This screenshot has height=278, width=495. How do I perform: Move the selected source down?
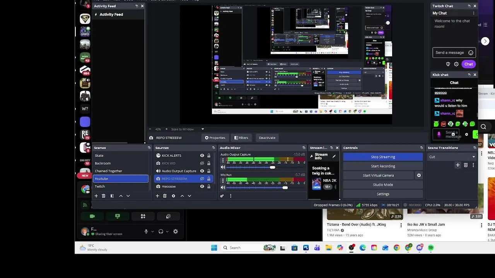coord(189,196)
